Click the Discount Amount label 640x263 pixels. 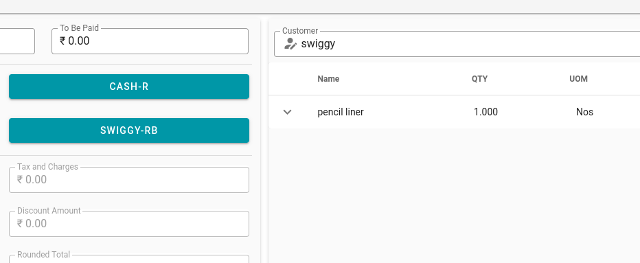pyautogui.click(x=49, y=211)
